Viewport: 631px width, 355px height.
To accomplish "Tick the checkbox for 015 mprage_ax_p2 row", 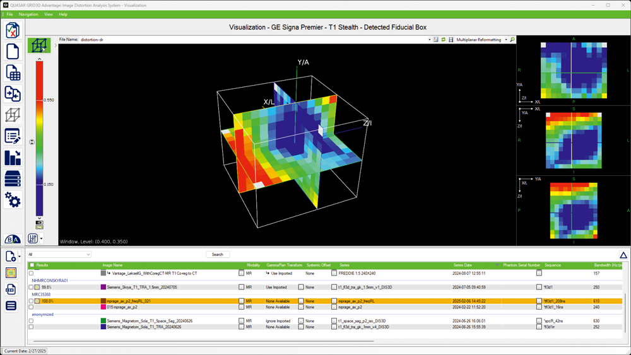I will pos(31,307).
